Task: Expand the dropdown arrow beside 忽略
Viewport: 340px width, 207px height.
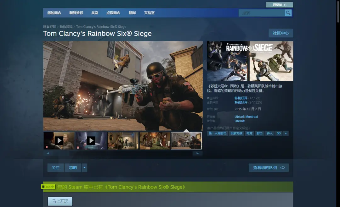Action: 84,168
